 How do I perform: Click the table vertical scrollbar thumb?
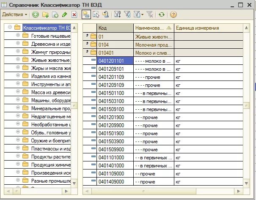(246, 106)
